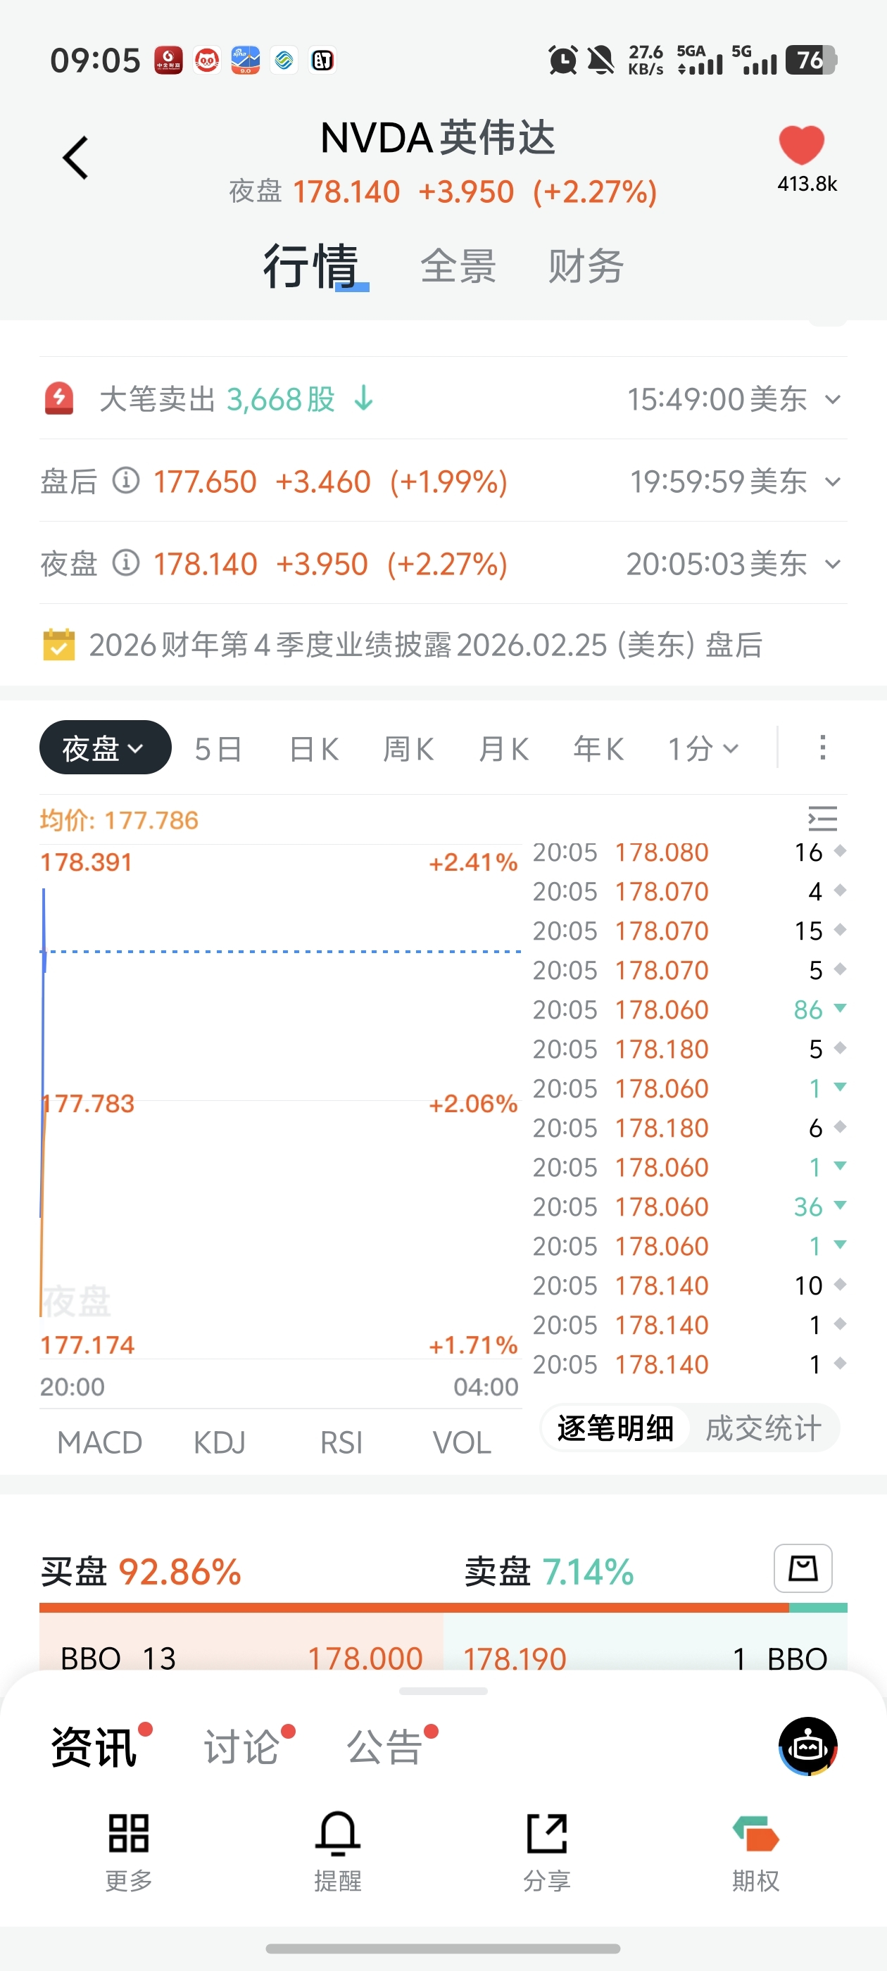This screenshot has height=1971, width=887.
Task: Select the 日K chart period
Action: [314, 748]
